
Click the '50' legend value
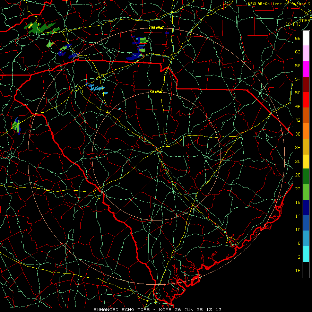298,93
